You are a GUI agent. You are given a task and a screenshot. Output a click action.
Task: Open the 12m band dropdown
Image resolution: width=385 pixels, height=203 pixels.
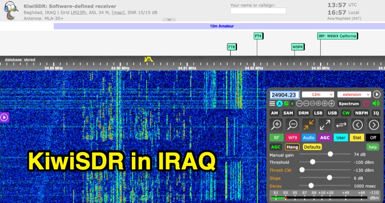pos(318,95)
